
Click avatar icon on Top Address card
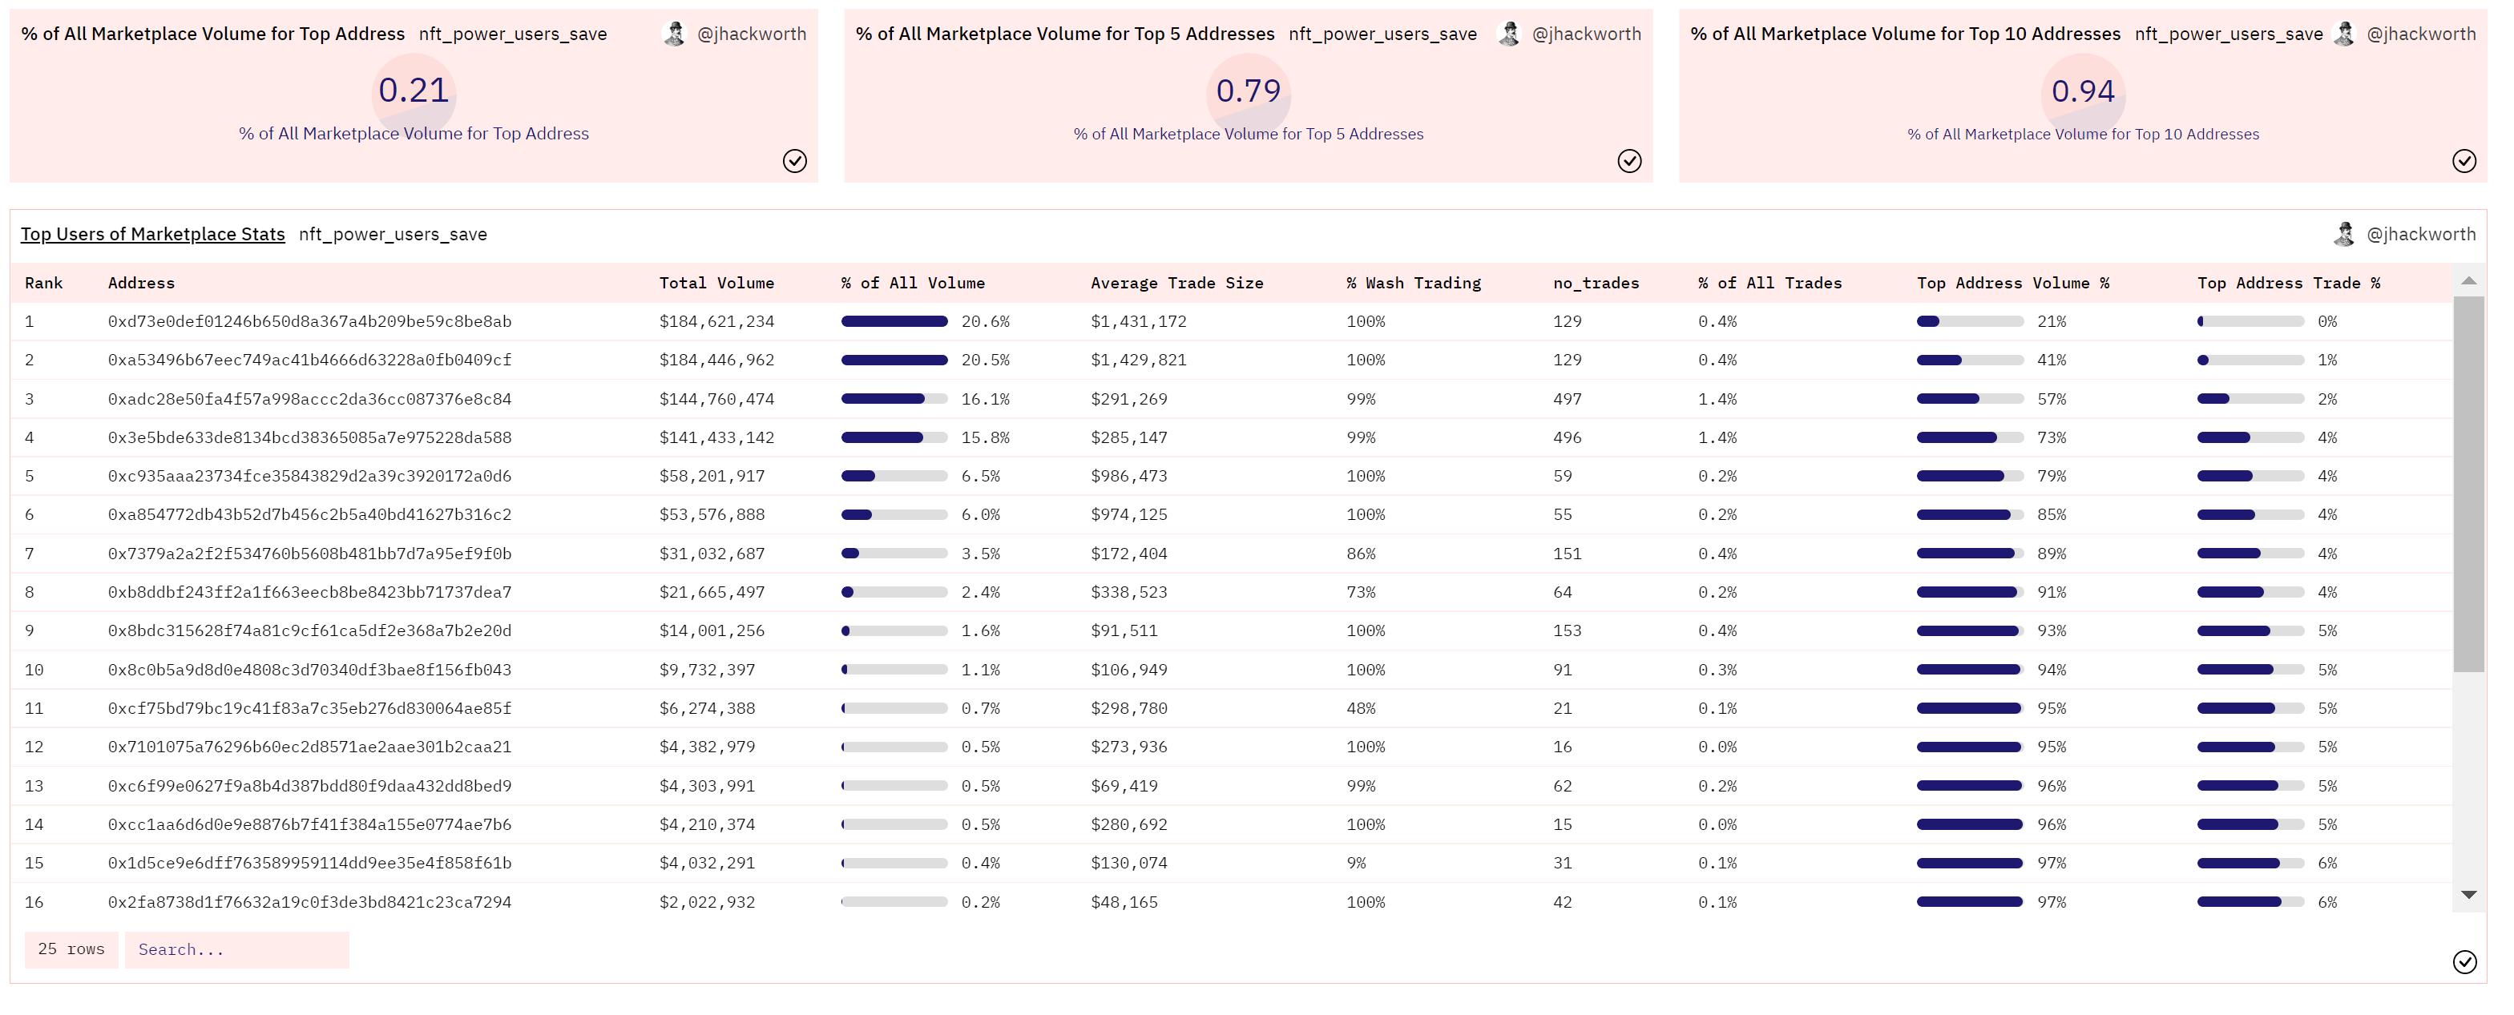click(673, 34)
